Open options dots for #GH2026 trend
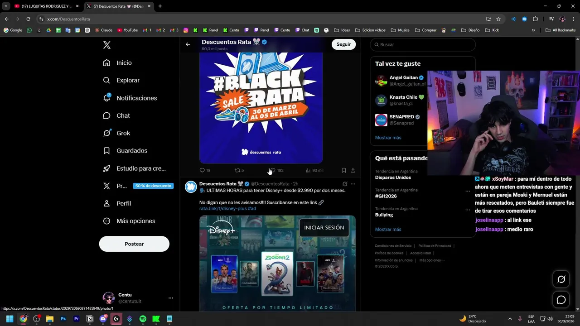580x326 pixels. click(x=468, y=191)
